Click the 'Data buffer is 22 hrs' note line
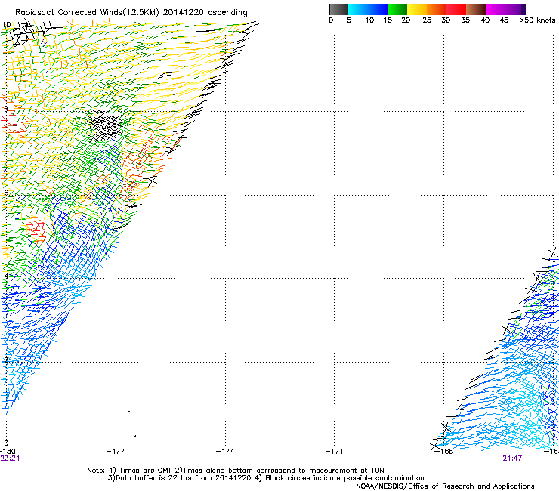Viewport: 559px width, 491px height. click(x=266, y=478)
